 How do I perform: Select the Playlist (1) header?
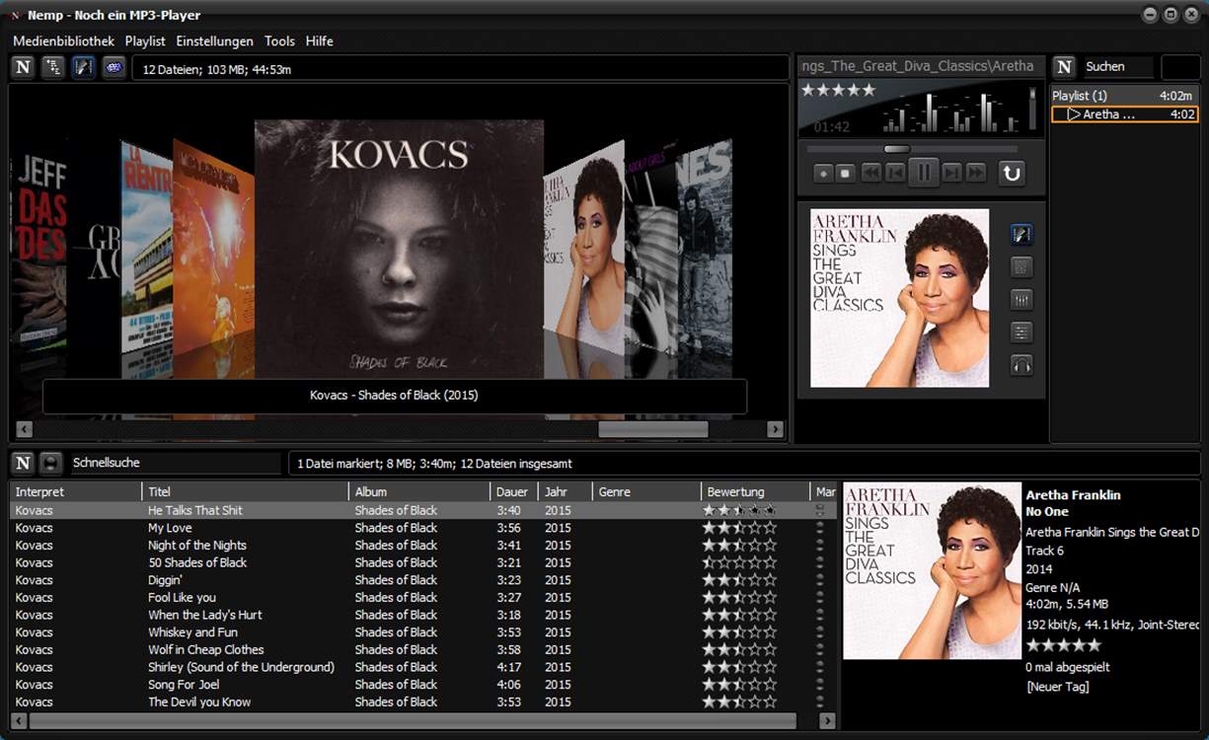[1123, 96]
